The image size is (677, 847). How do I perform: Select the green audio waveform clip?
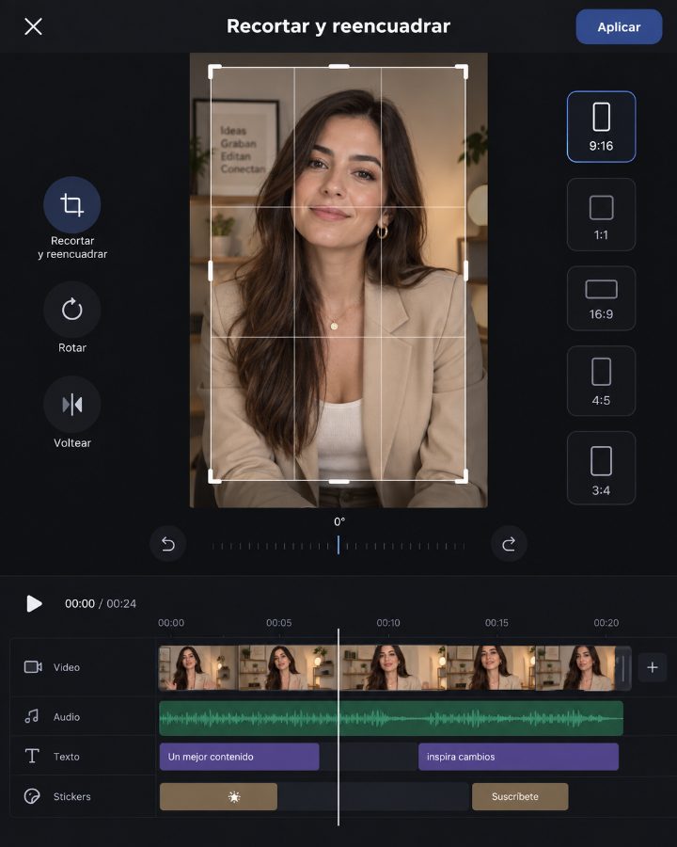pyautogui.click(x=391, y=718)
